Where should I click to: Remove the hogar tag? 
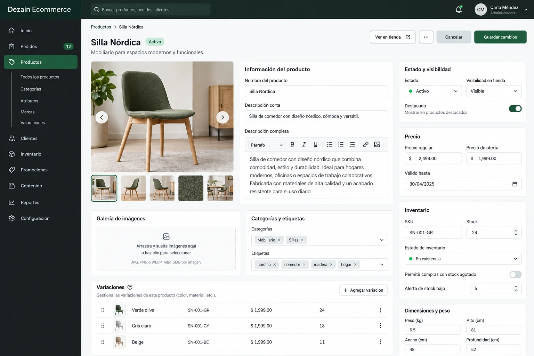tap(355, 265)
